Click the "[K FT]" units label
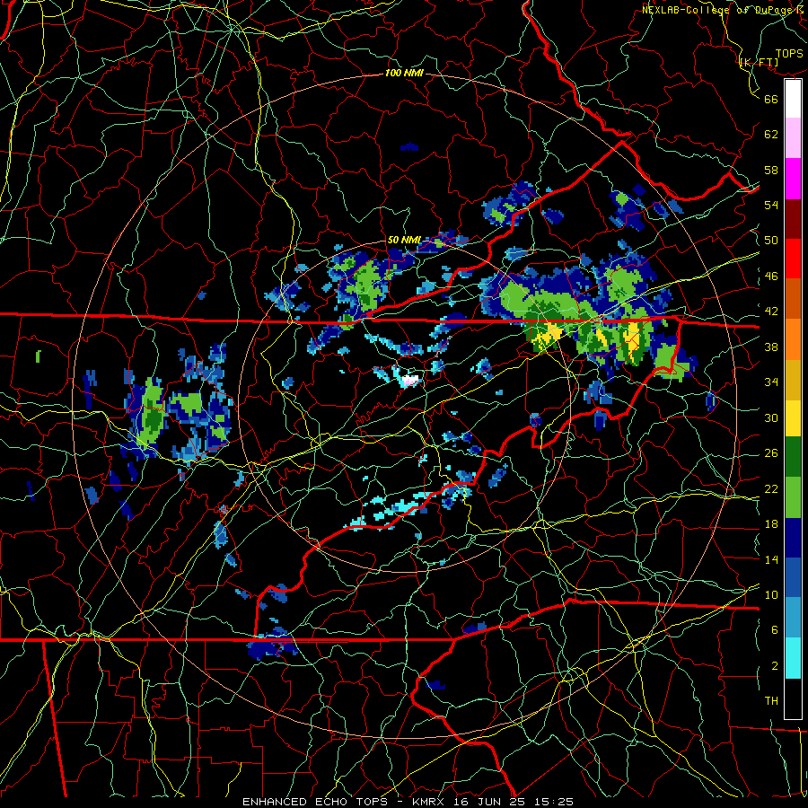The image size is (808, 808). (x=759, y=63)
